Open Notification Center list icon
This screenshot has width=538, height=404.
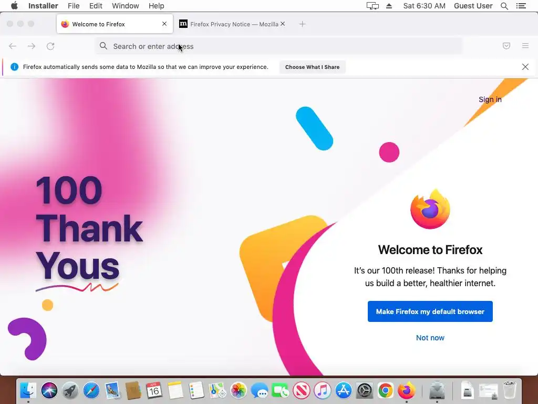[521, 6]
